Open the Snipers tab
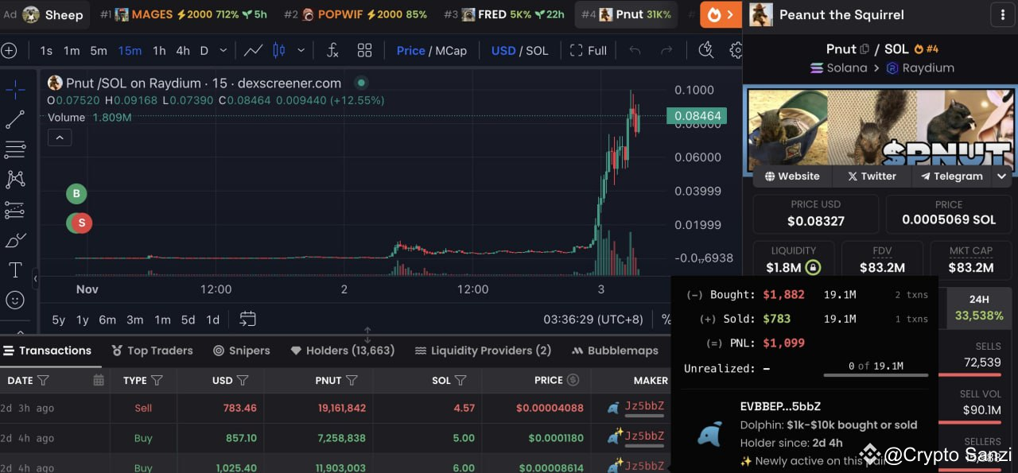This screenshot has width=1018, height=473. [242, 351]
